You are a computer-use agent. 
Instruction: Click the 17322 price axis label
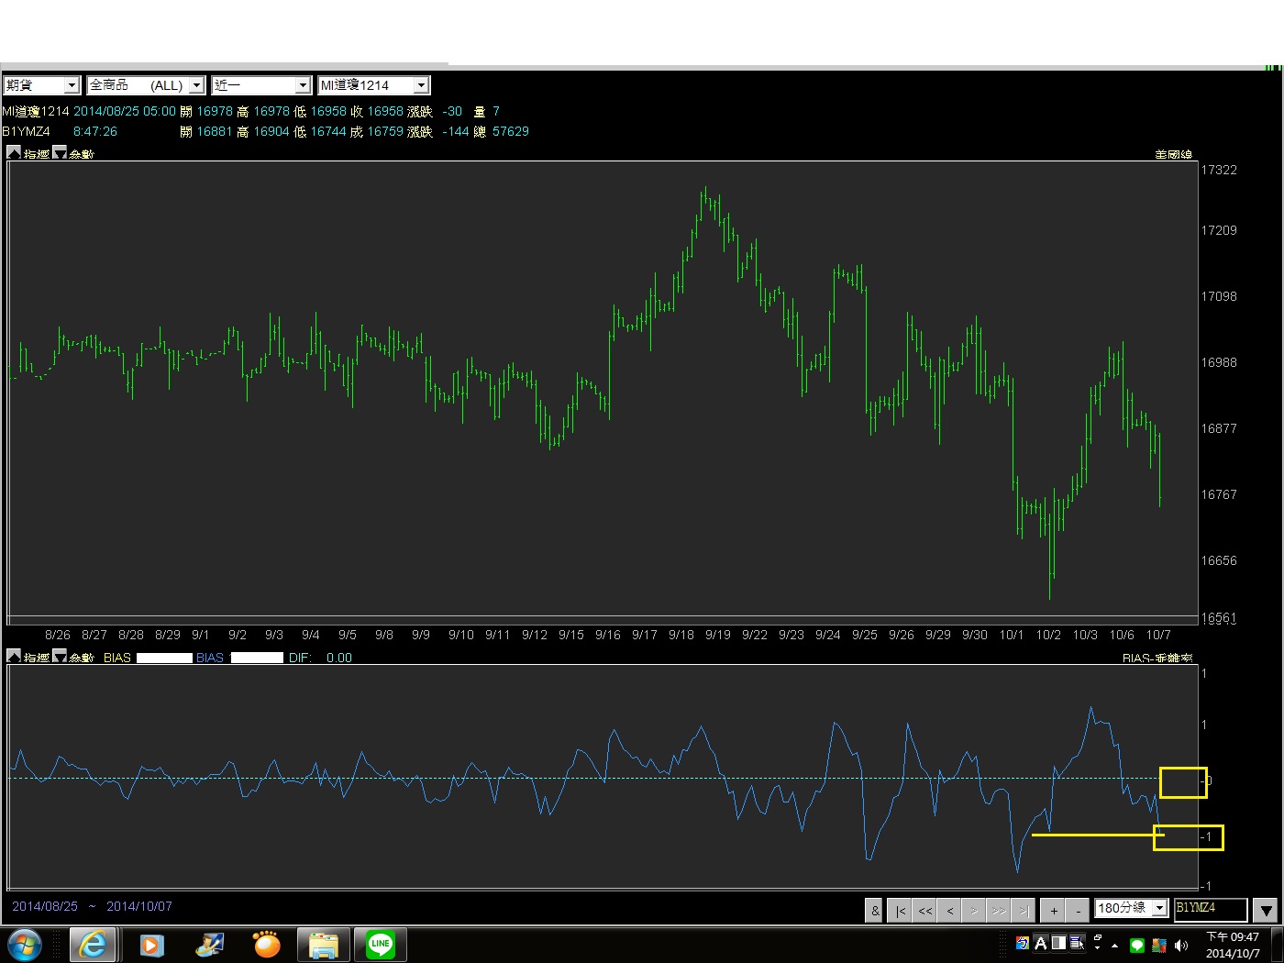1219,170
